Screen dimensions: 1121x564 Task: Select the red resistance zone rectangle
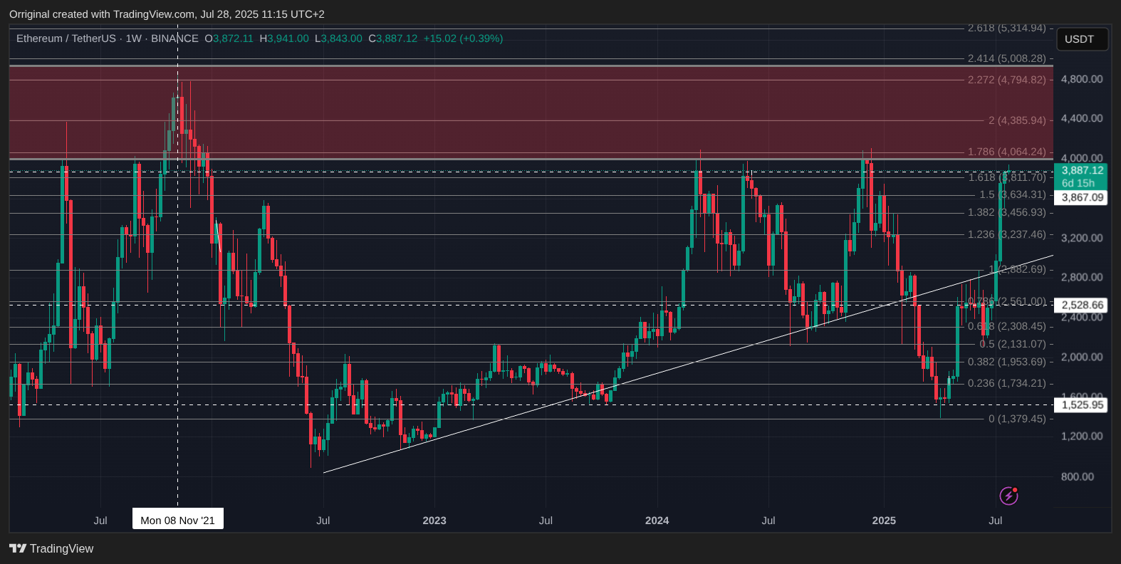click(531, 112)
